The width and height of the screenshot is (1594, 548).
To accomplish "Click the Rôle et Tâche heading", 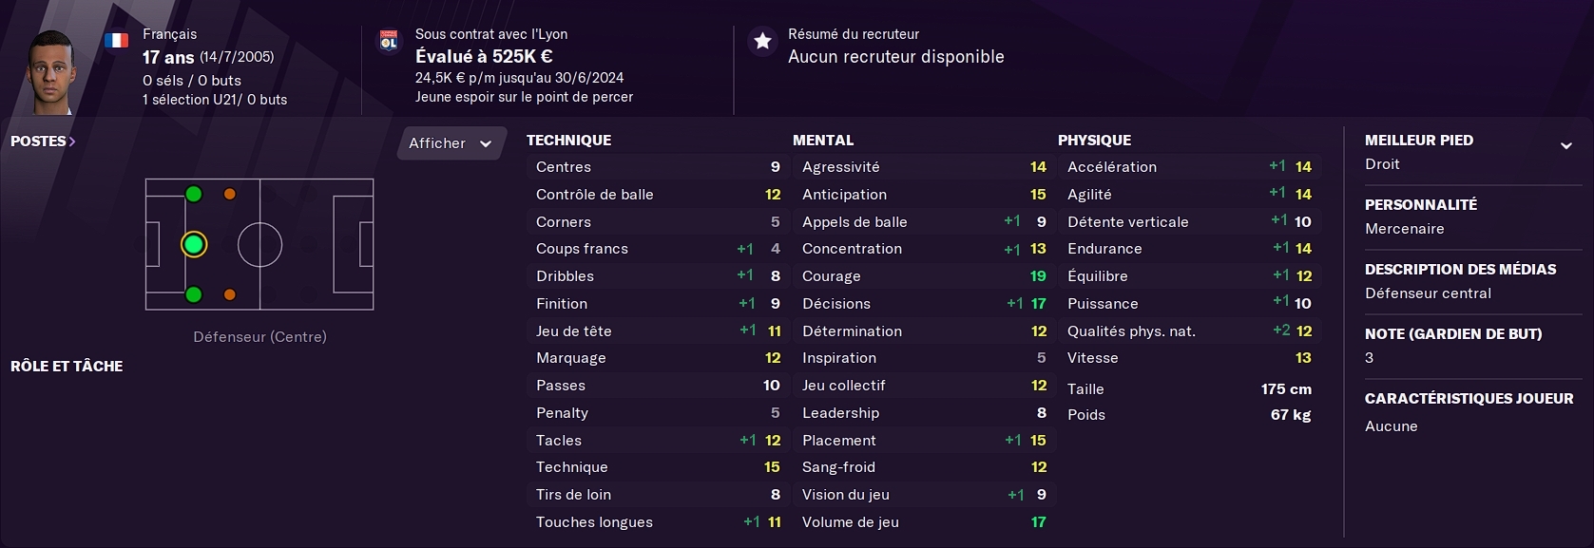I will [67, 366].
